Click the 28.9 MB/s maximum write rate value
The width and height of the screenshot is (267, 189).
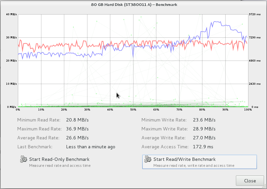204,129
